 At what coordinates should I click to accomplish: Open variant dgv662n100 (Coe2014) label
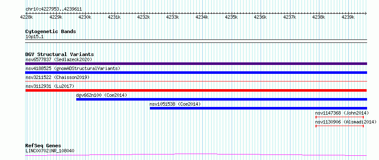(101, 95)
